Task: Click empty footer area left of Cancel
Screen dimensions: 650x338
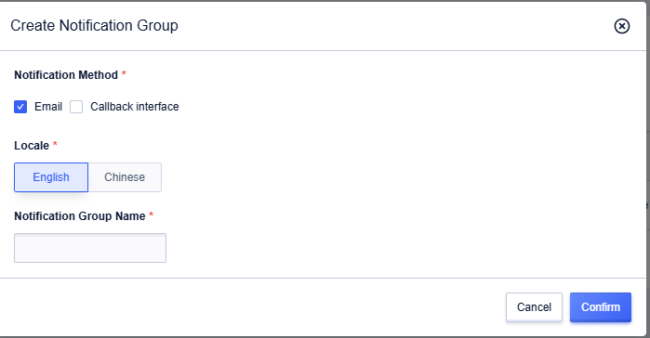Action: (x=248, y=307)
